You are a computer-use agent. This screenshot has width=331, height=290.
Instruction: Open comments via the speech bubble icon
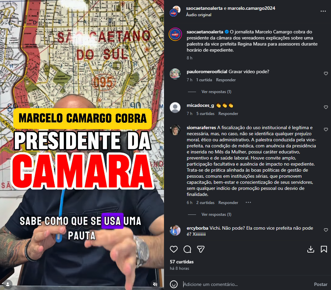click(187, 249)
